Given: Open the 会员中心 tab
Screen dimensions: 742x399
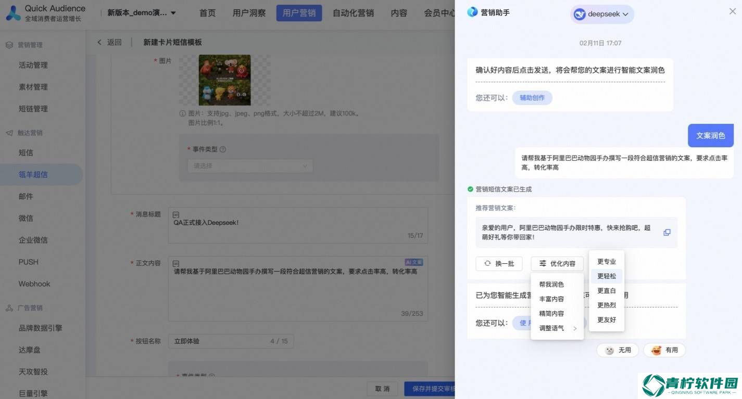Looking at the screenshot, I should [x=439, y=13].
